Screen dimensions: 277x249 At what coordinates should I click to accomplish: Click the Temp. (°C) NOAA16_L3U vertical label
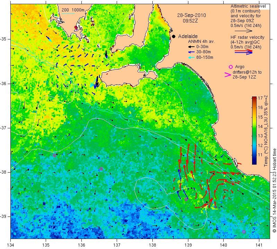[x=266, y=131]
